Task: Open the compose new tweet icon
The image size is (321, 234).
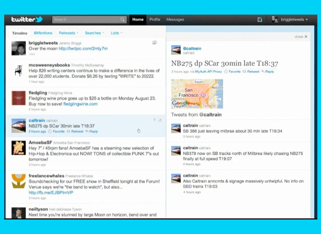Action: coord(259,20)
